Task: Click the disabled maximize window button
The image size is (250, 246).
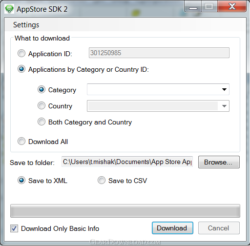Action: tap(209, 6)
